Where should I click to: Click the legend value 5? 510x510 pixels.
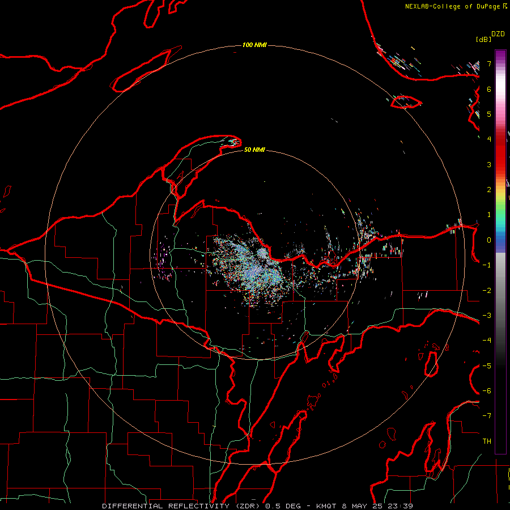tap(489, 114)
